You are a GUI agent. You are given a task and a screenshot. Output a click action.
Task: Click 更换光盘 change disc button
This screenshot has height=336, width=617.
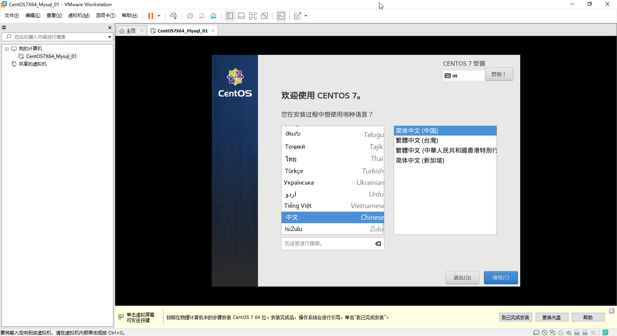[552, 317]
